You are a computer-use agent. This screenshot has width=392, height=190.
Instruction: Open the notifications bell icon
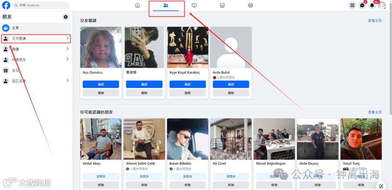tap(372, 5)
